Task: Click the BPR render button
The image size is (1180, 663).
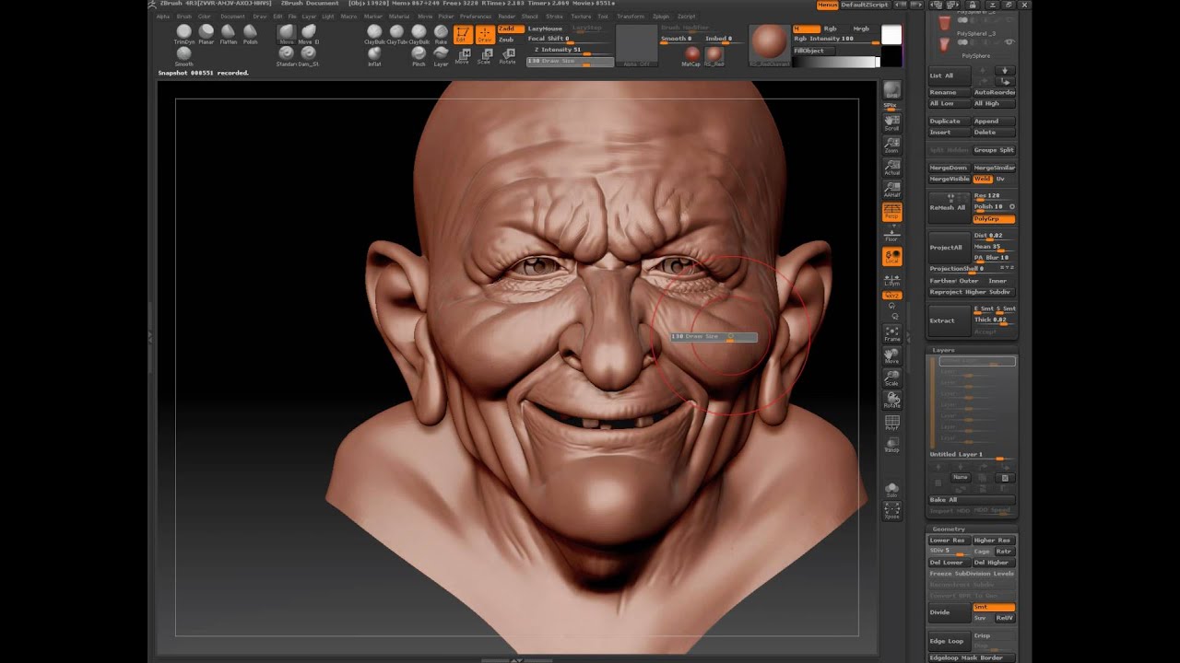Action: click(891, 90)
